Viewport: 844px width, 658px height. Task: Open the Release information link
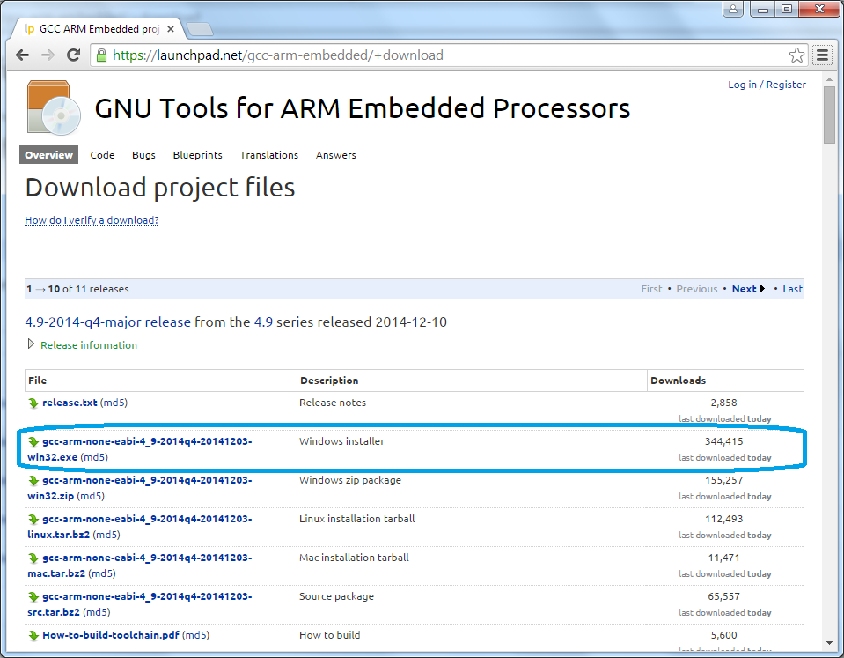[x=89, y=345]
